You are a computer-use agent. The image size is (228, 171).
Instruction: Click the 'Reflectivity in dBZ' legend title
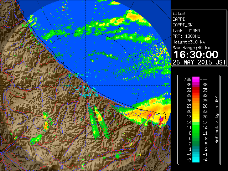point(217,120)
